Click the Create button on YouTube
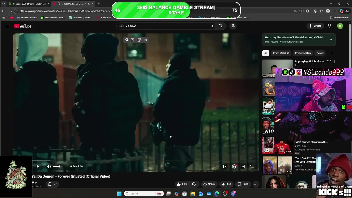 (315, 26)
